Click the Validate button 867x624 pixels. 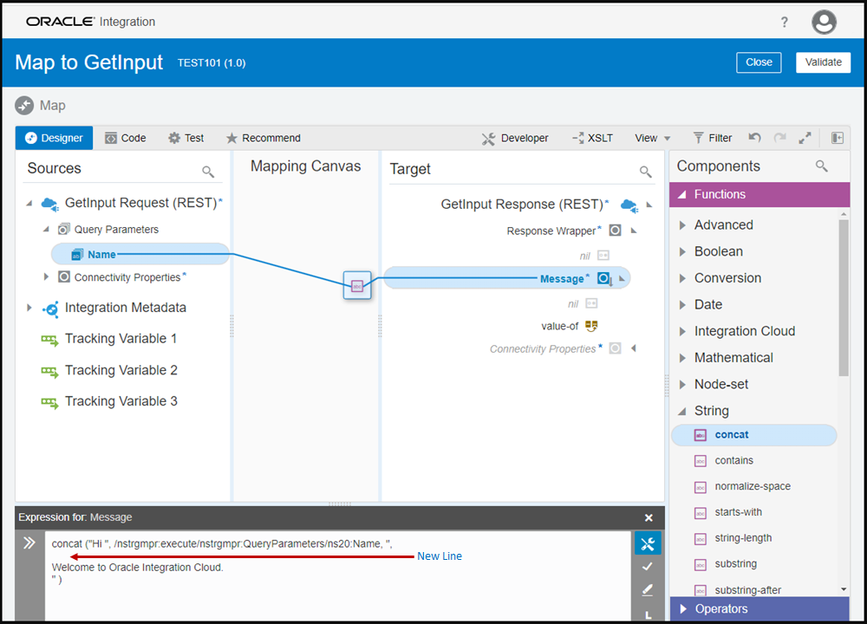click(x=823, y=62)
